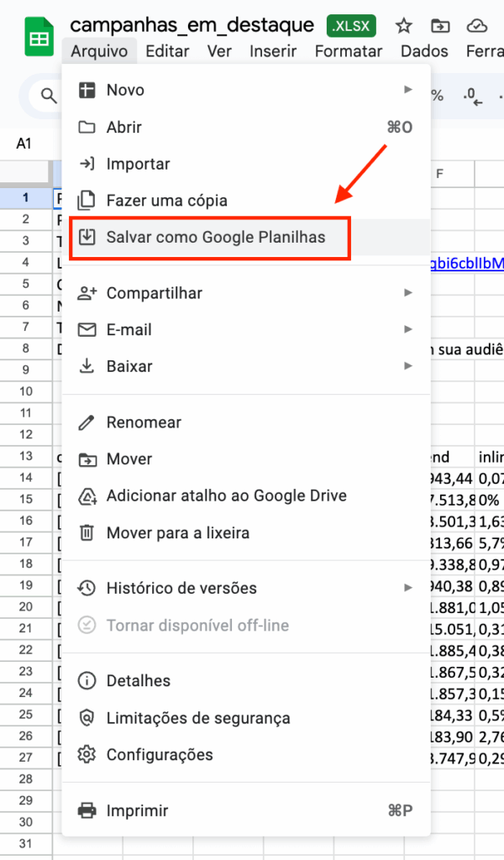The height and width of the screenshot is (860, 504).
Task: Click the Google Sheets logo icon
Action: [38, 38]
